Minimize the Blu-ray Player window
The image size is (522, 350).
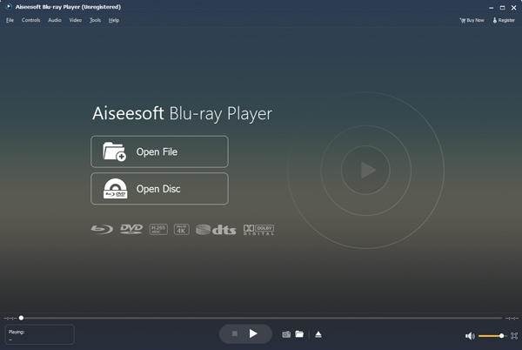[x=491, y=7]
